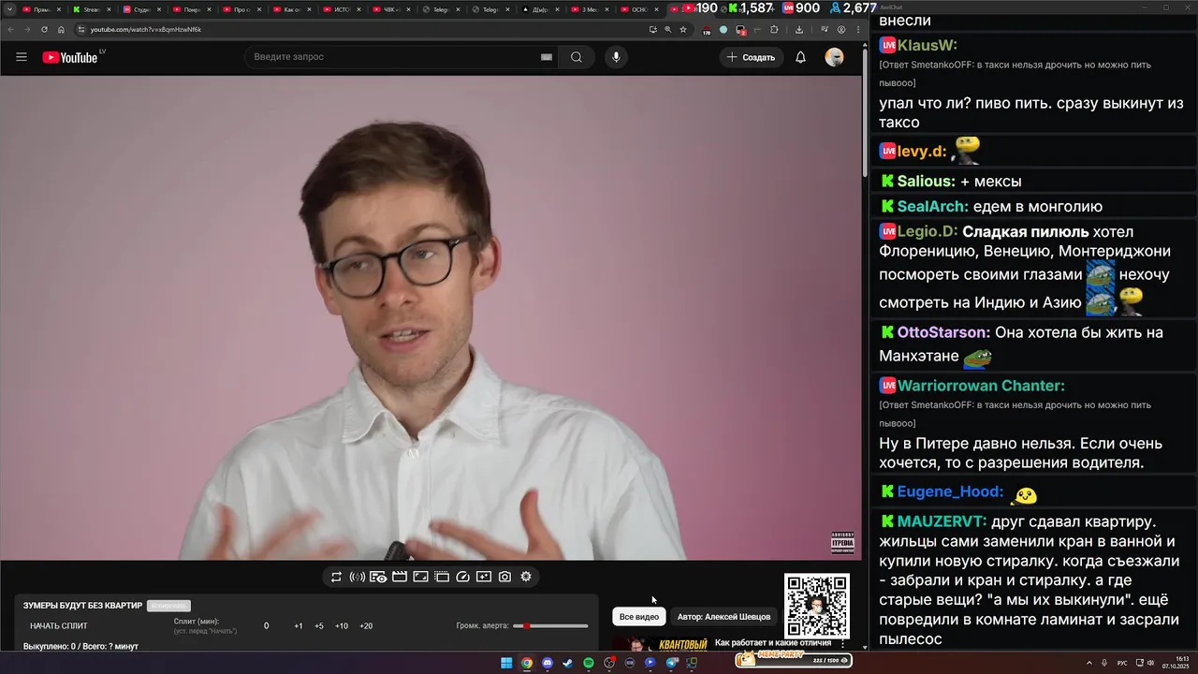Open the browser tab search dropdown arrow
The width and height of the screenshot is (1198, 674).
[x=8, y=8]
